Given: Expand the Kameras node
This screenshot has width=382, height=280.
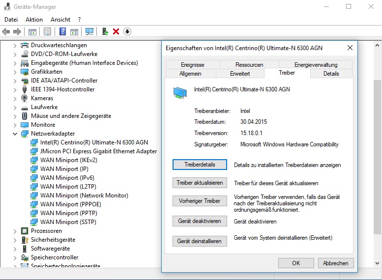Looking at the screenshot, I should (x=15, y=99).
